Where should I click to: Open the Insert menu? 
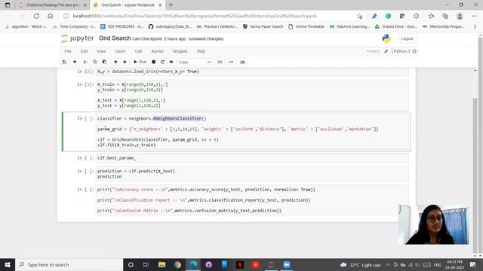[121, 51]
